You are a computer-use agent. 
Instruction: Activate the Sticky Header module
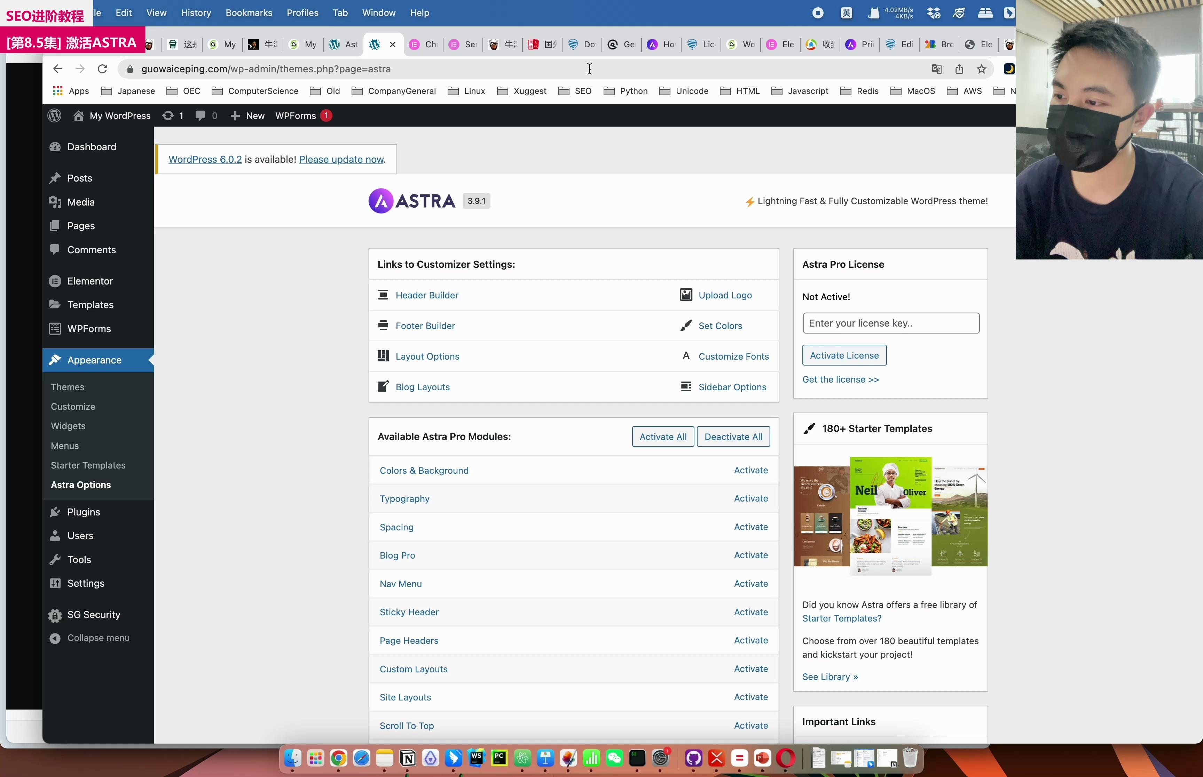coord(751,612)
